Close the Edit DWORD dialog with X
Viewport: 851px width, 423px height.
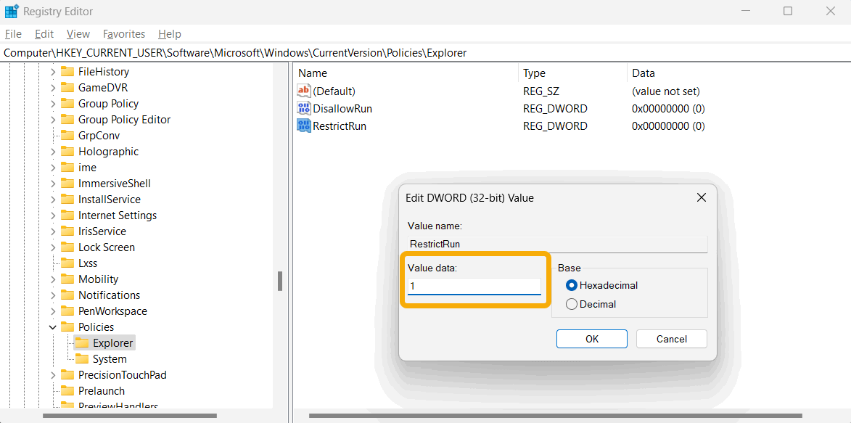click(x=702, y=197)
